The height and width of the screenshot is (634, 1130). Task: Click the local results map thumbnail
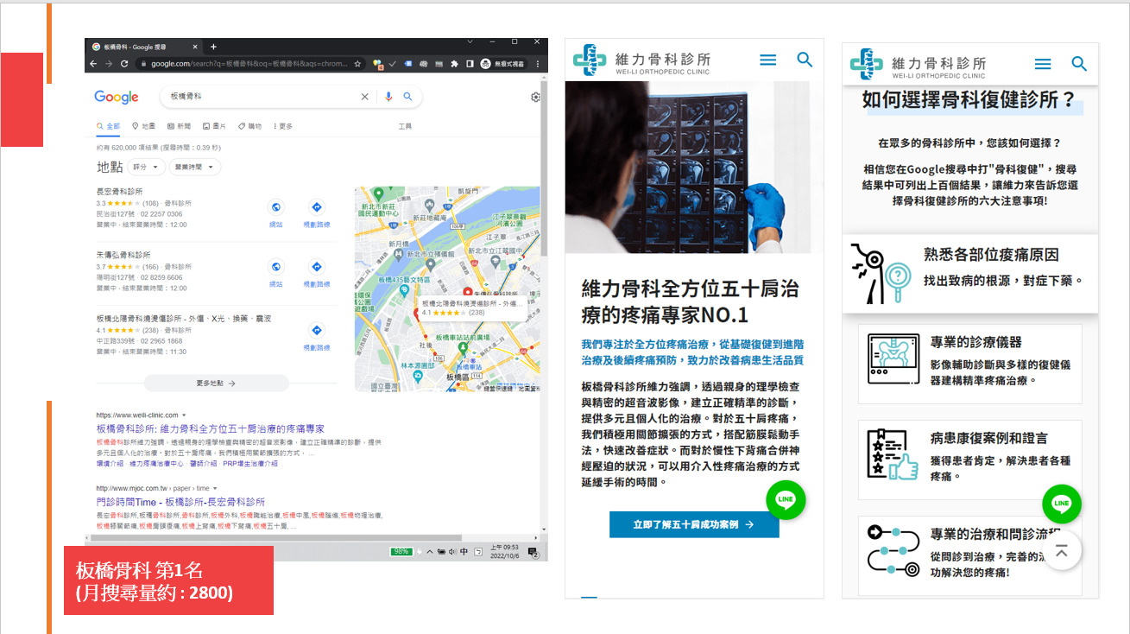click(x=447, y=288)
